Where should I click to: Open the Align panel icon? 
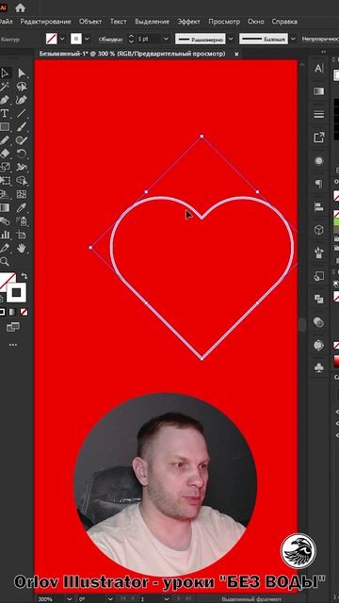tap(318, 207)
